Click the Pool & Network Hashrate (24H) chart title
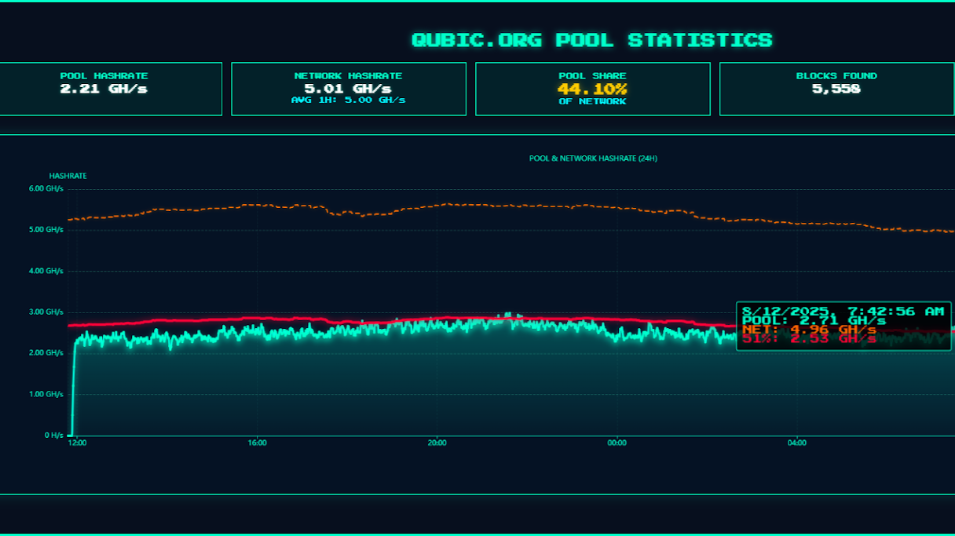The width and height of the screenshot is (955, 536). (593, 159)
